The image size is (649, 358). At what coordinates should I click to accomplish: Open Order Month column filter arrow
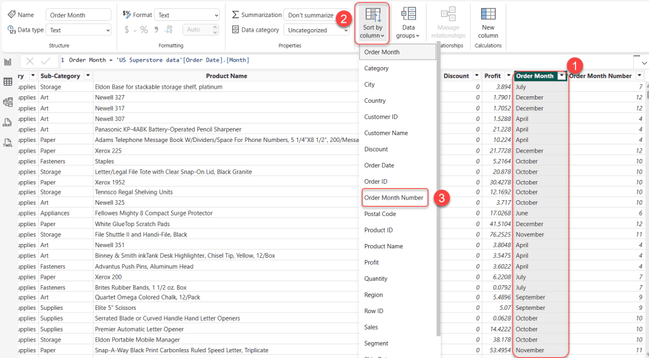(562, 76)
